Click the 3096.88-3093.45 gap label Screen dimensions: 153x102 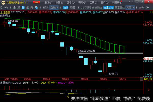tap(87, 51)
